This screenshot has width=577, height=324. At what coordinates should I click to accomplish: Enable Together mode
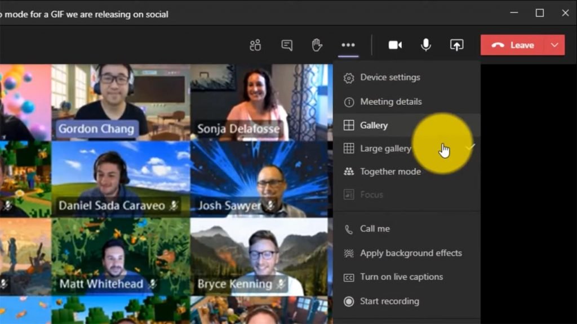(x=390, y=172)
